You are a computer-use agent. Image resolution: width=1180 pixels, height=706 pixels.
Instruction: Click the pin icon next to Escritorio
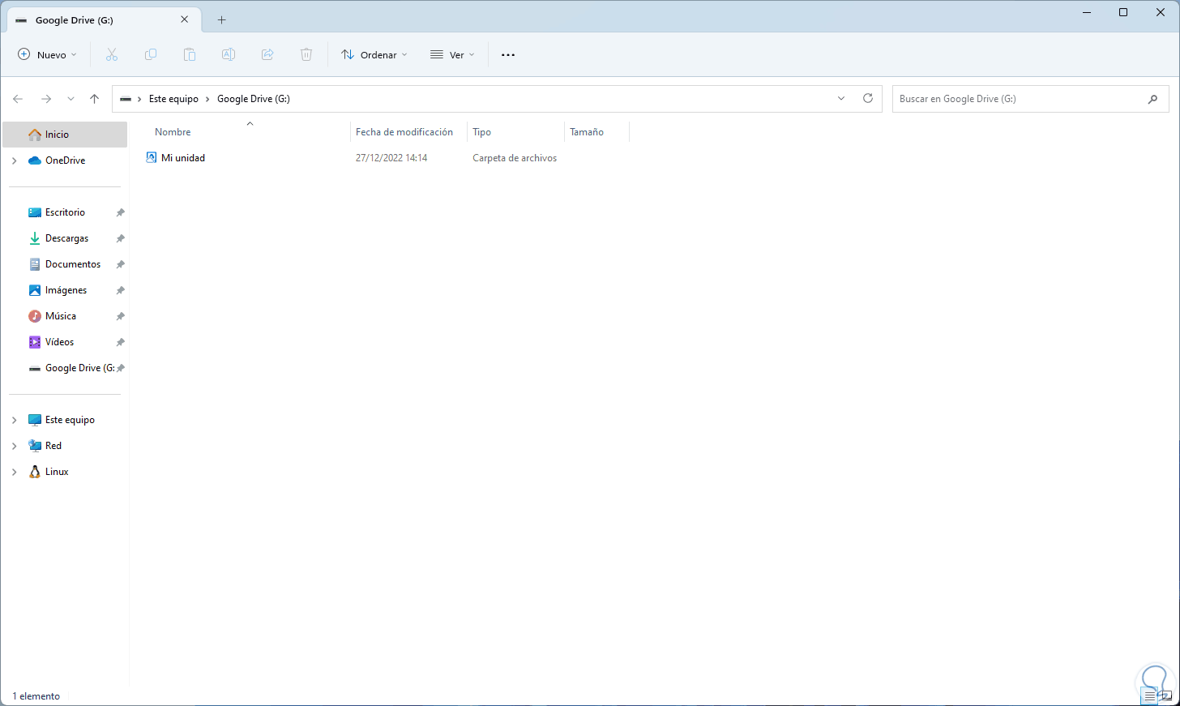(x=120, y=212)
